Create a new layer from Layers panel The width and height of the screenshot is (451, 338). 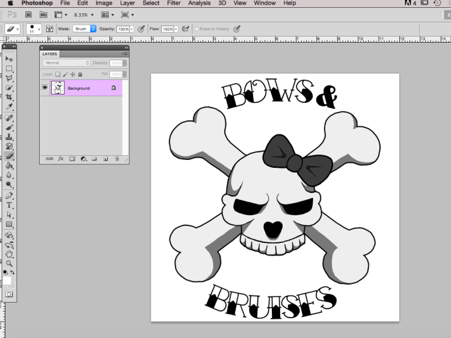pos(105,159)
